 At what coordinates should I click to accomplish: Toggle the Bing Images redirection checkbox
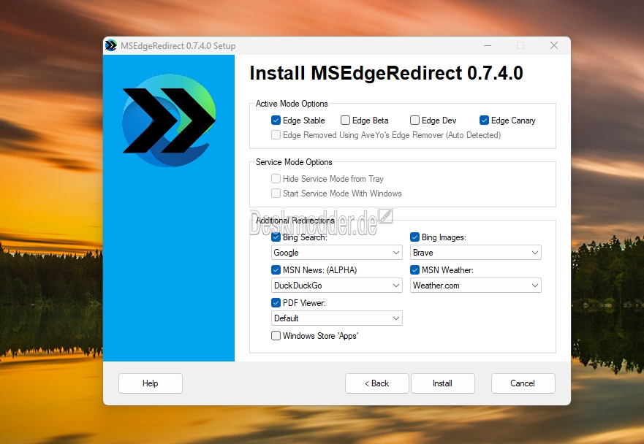(x=414, y=237)
